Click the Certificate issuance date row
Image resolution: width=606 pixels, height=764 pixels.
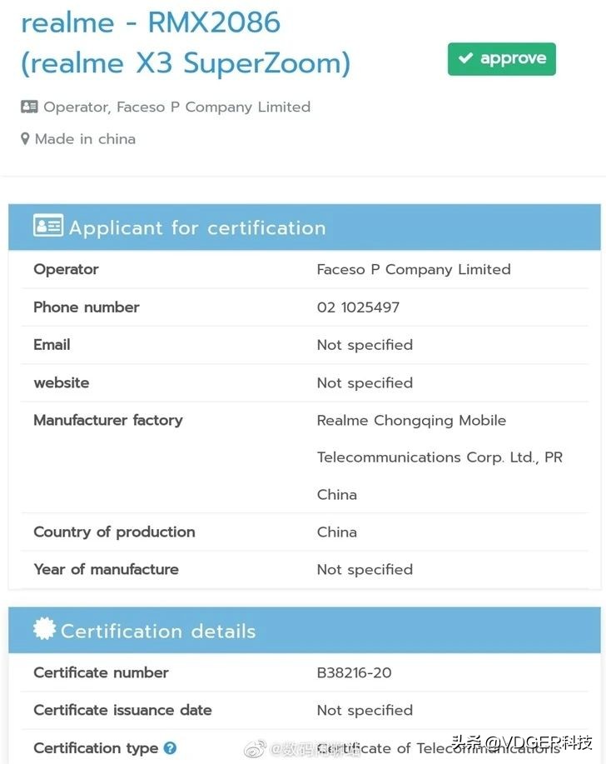(x=304, y=710)
